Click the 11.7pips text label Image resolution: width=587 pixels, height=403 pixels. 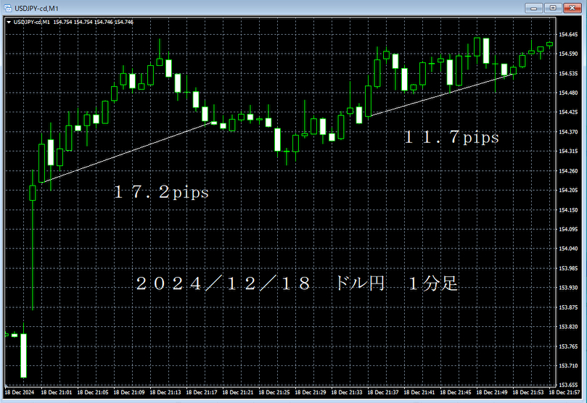[x=452, y=137]
